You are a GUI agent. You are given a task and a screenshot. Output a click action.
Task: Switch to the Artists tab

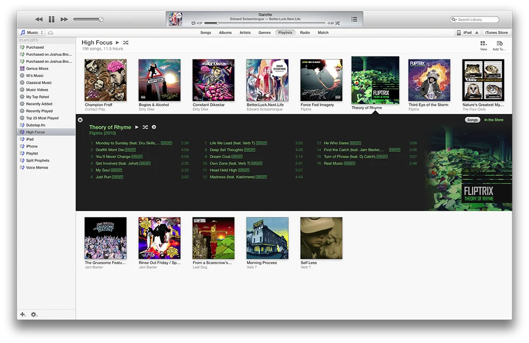point(245,33)
